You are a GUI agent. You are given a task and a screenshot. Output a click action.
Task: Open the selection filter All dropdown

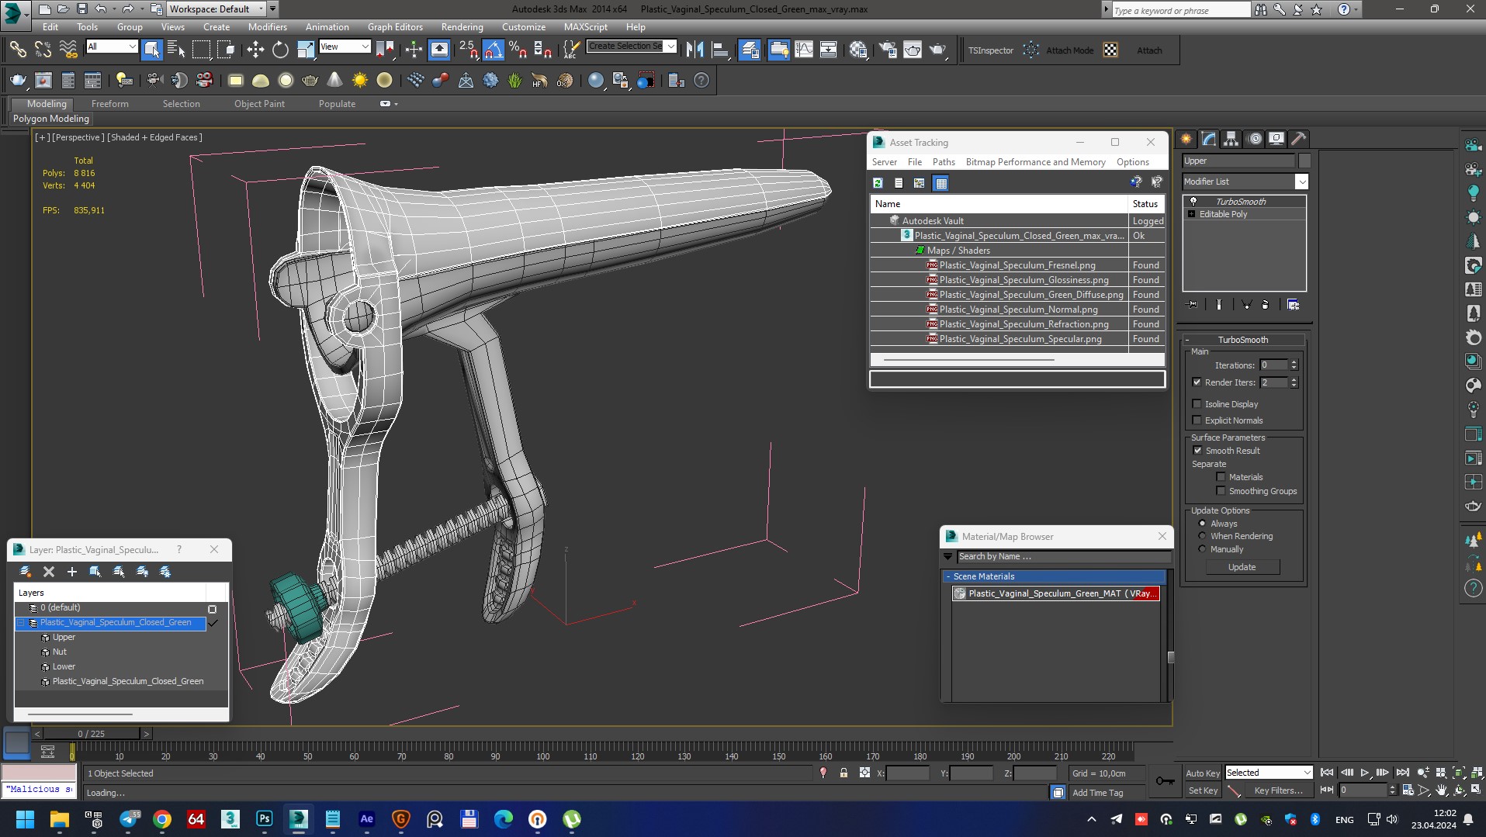pos(112,47)
